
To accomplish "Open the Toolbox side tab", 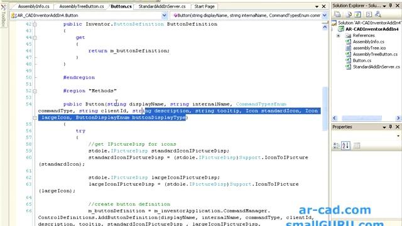I will pyautogui.click(x=3, y=15).
